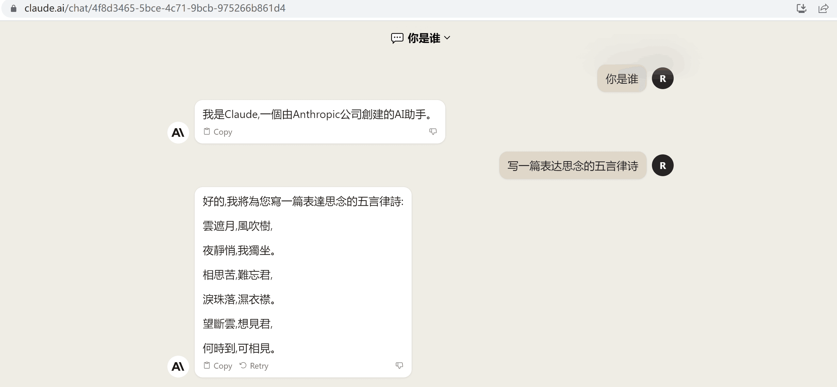837x387 pixels.
Task: Click the poem line 望斷雲,想見君,
Action: coord(237,324)
